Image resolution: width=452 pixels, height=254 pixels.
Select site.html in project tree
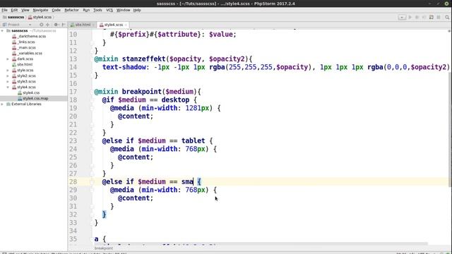click(25, 64)
